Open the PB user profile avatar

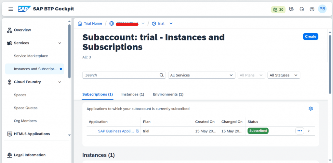pos(322,9)
